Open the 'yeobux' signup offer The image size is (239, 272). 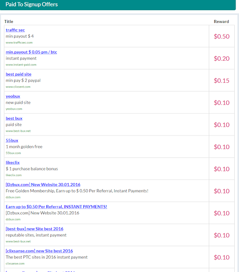(x=13, y=96)
